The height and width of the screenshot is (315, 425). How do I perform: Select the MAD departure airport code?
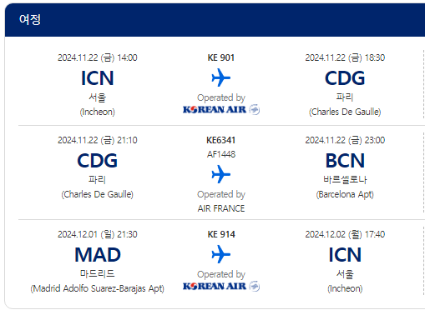[98, 255]
